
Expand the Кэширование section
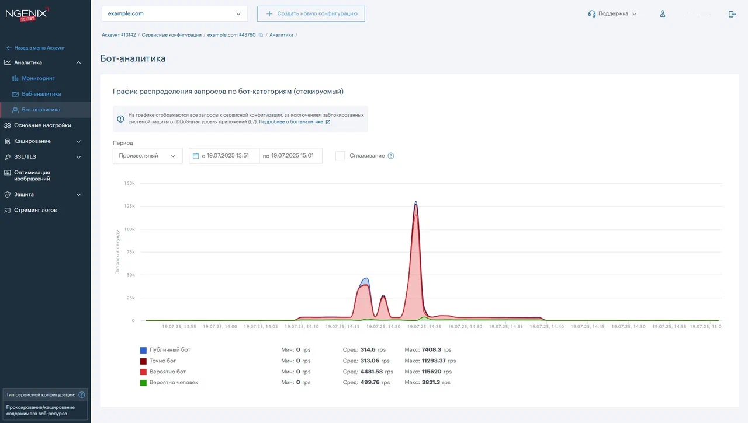44,141
